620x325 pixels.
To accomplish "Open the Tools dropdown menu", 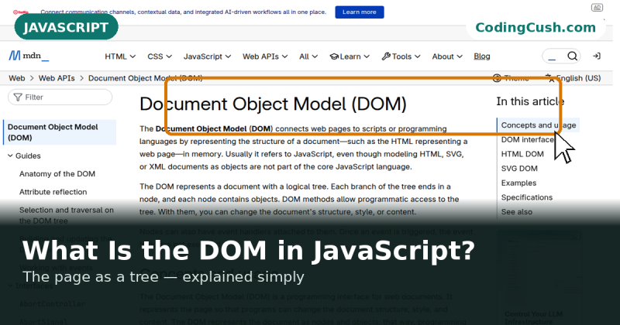I will click(401, 56).
